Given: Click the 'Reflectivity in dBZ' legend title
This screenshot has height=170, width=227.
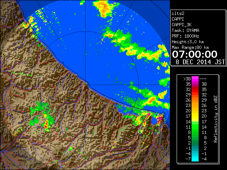Looking at the screenshot, I should point(216,119).
